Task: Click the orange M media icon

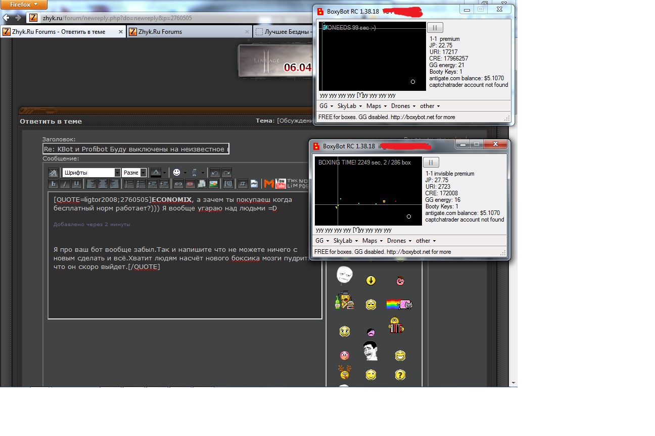Action: 269,184
